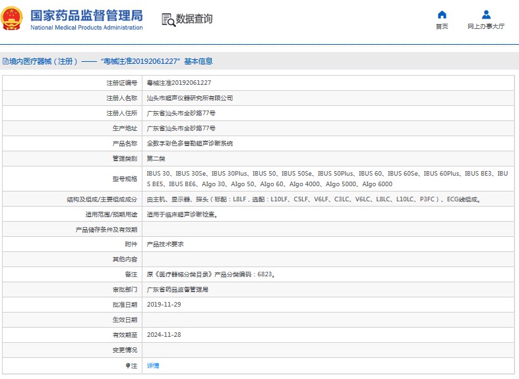Click the 网上办事大厅 text label
The height and width of the screenshot is (379, 519).
[486, 26]
